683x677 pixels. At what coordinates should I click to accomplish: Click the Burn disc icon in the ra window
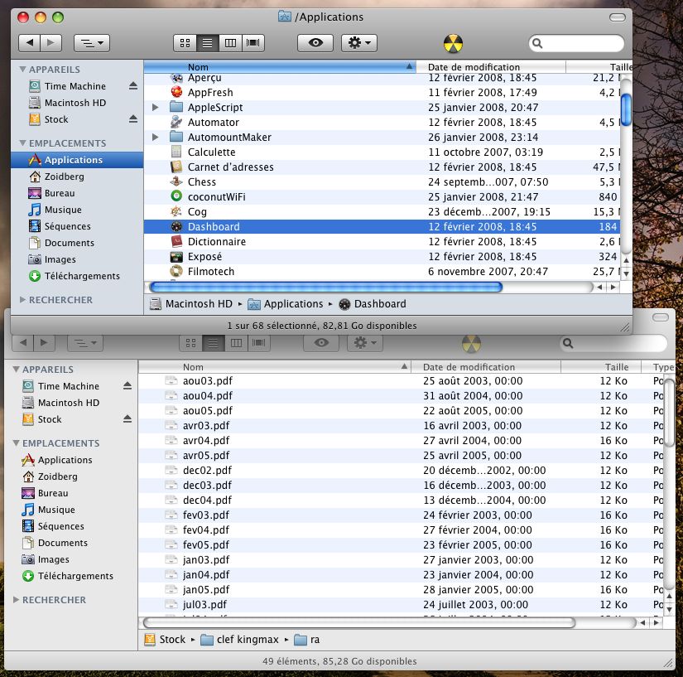[471, 344]
